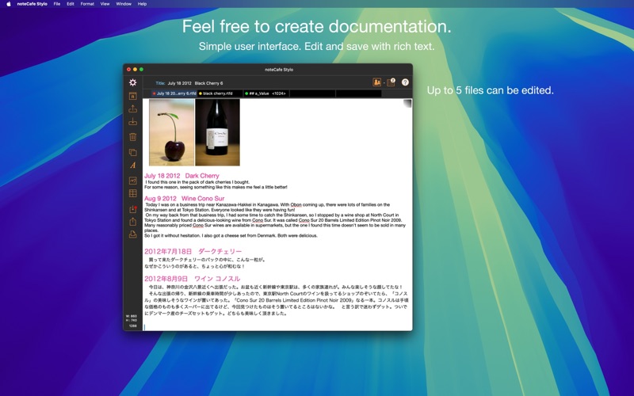Click the Title field 'July 18 2012 Black Cherry 6'

[x=195, y=83]
